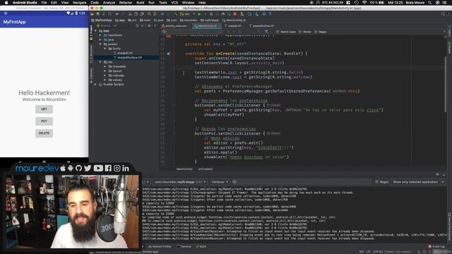Tap the DELETE button in the emulator
The image size is (452, 254).
tap(44, 133)
